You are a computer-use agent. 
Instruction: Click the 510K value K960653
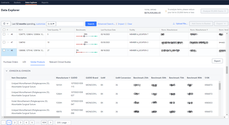209,103
